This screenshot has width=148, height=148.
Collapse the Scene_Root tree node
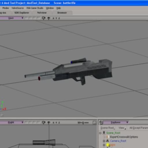(100, 133)
